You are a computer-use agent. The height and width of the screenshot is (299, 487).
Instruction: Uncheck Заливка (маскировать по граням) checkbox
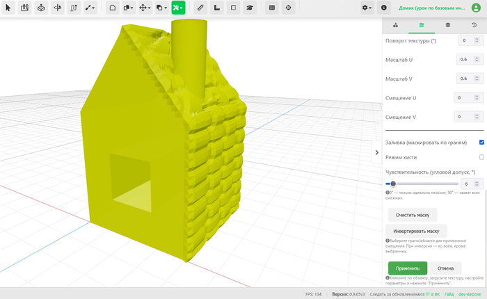point(481,143)
